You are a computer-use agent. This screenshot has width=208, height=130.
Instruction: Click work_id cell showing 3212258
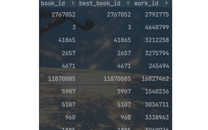pos(157,40)
